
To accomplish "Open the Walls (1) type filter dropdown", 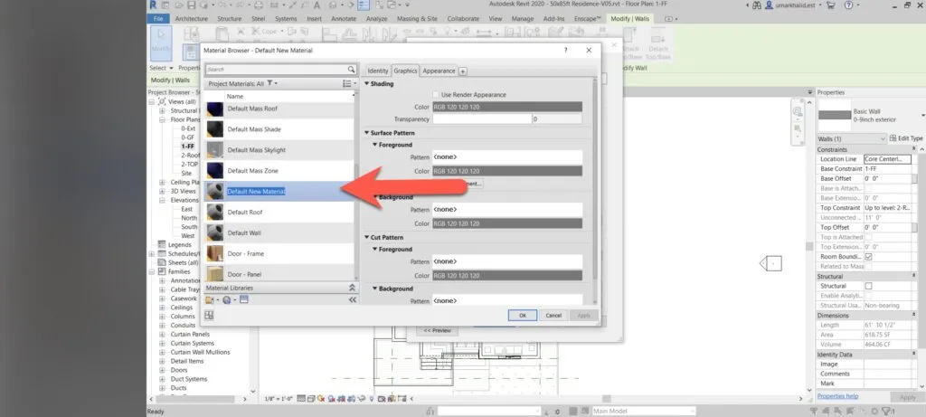I will pyautogui.click(x=852, y=138).
